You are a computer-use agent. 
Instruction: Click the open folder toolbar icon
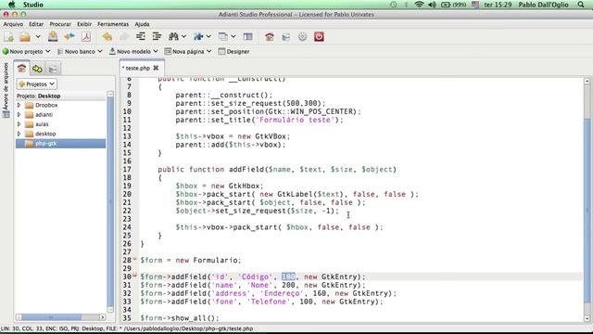25,37
